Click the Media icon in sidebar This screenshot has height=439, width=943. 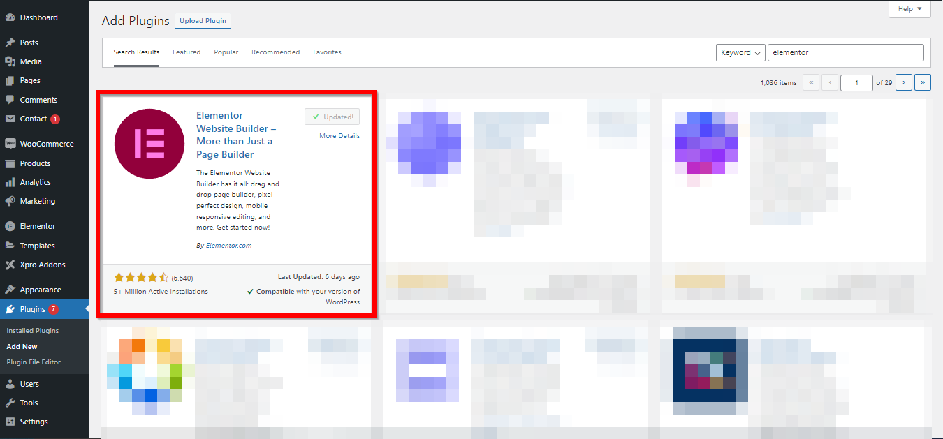[x=10, y=61]
